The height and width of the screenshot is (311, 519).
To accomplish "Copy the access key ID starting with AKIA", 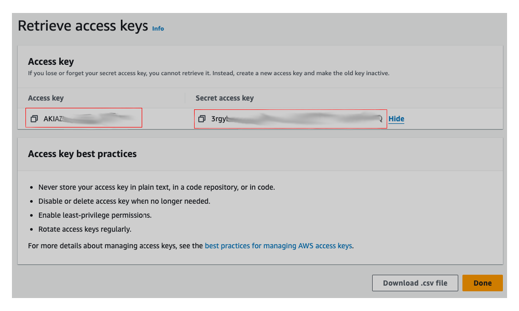I will coord(34,119).
